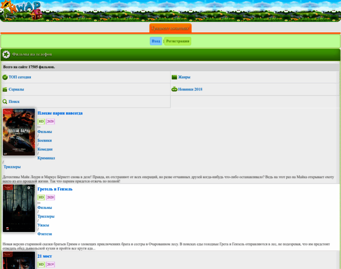This screenshot has width=341, height=269.
Task: Click the magnifier icon beside Поиск
Action: (x=5, y=101)
